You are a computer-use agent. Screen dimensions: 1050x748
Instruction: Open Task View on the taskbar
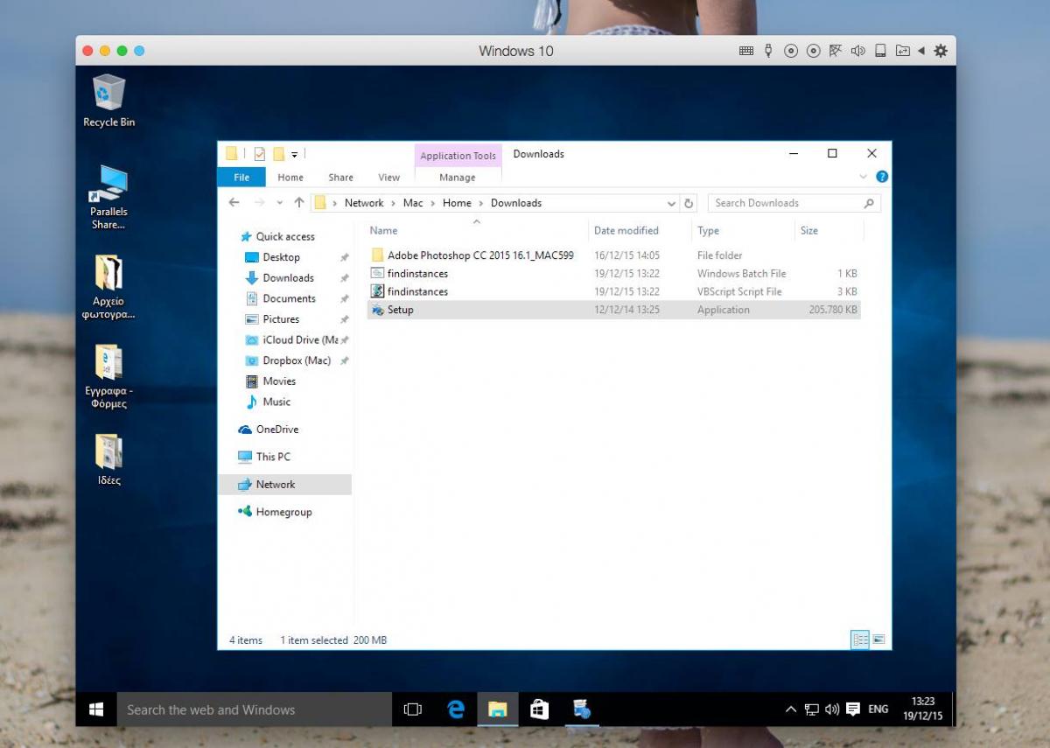coord(413,710)
